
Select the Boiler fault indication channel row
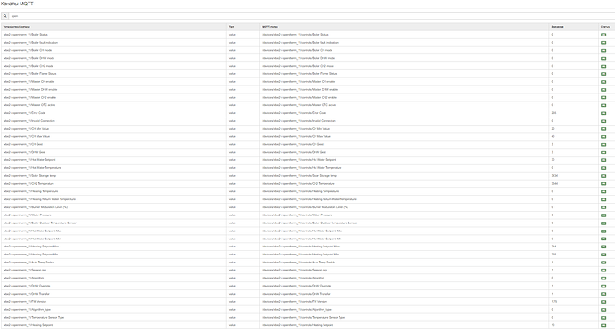click(307, 43)
